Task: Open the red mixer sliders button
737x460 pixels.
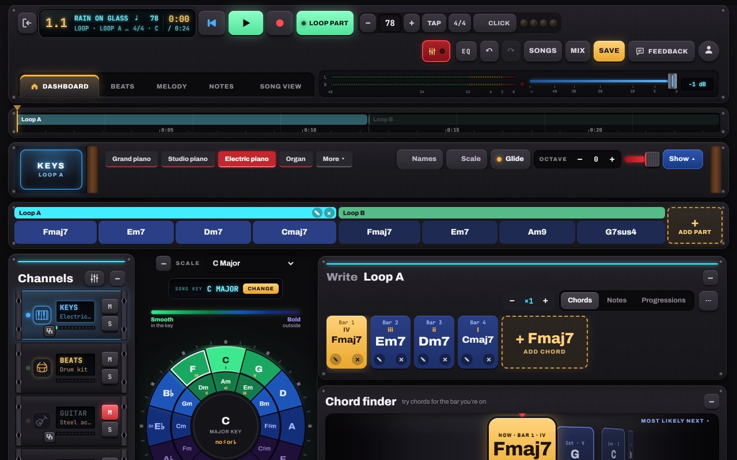Action: point(436,51)
